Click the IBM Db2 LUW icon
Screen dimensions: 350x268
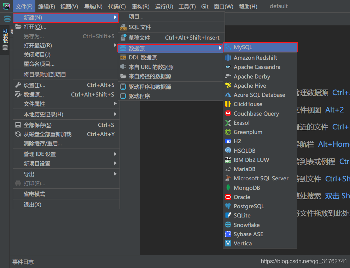click(x=228, y=160)
